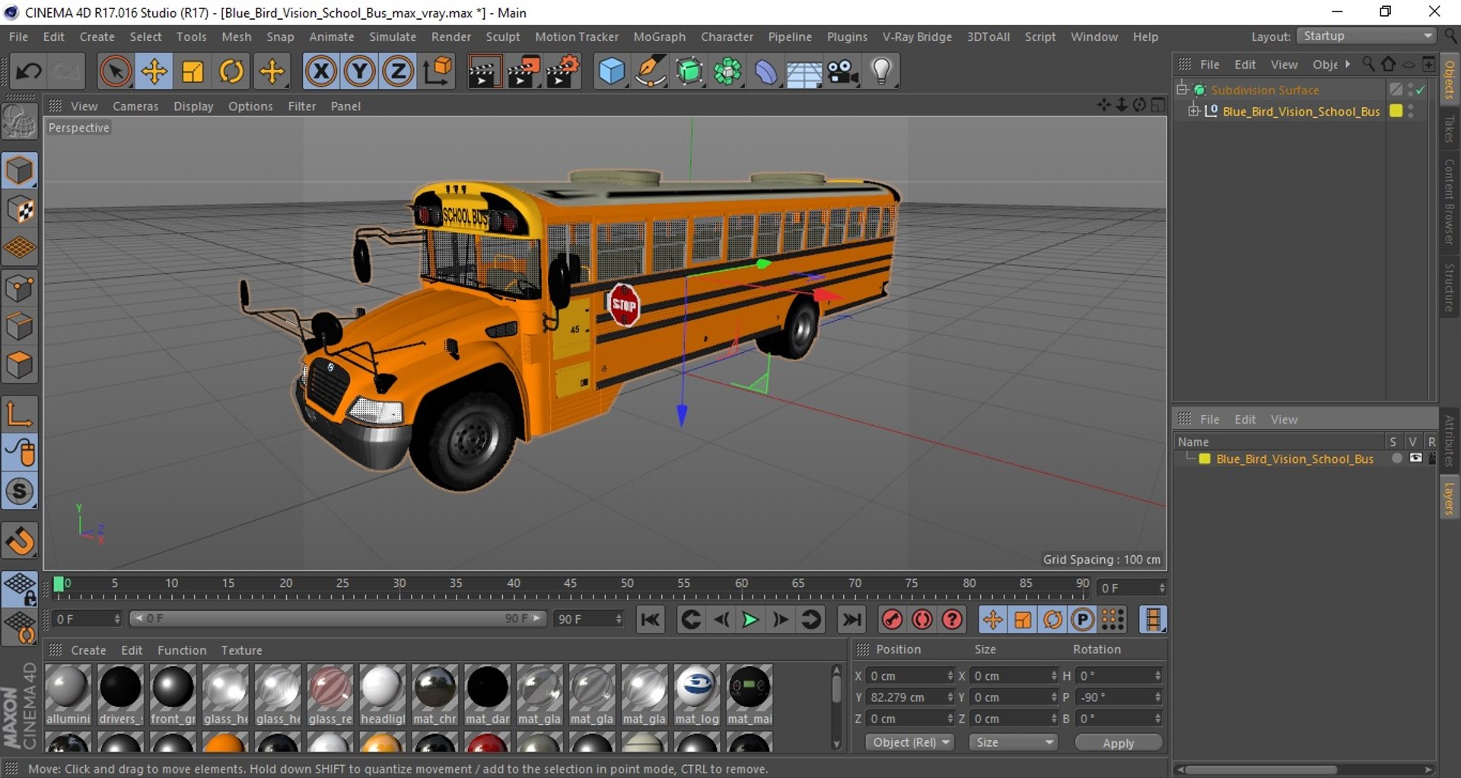Toggle Snap S icon in sidebar
The width and height of the screenshot is (1461, 778).
(20, 491)
